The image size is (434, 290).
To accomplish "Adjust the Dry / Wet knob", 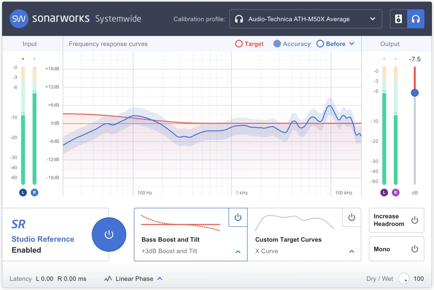I will tap(403, 279).
